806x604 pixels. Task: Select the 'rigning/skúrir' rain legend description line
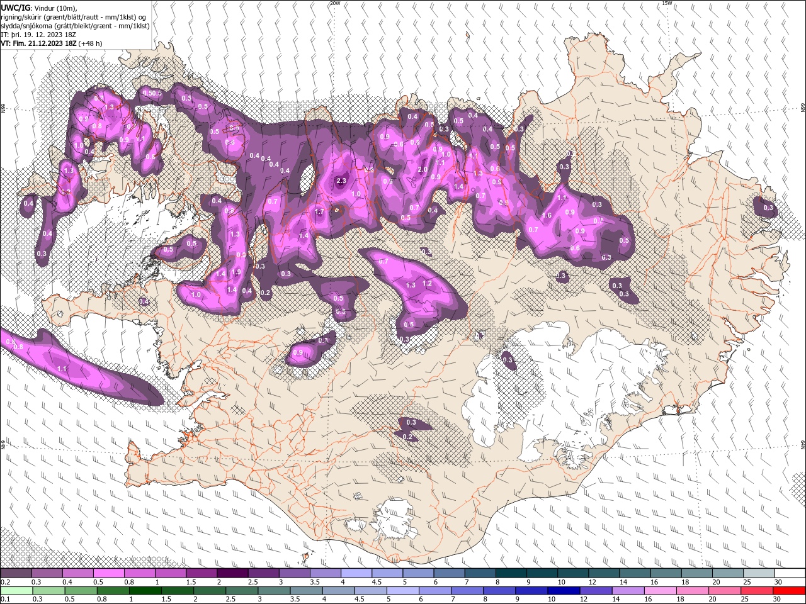coord(74,17)
